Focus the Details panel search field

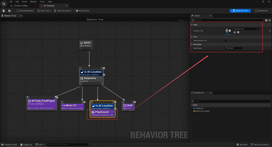pyautogui.click(x=228, y=20)
